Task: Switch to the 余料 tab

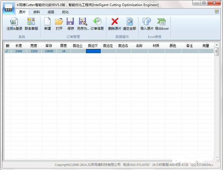Action: tap(36, 12)
